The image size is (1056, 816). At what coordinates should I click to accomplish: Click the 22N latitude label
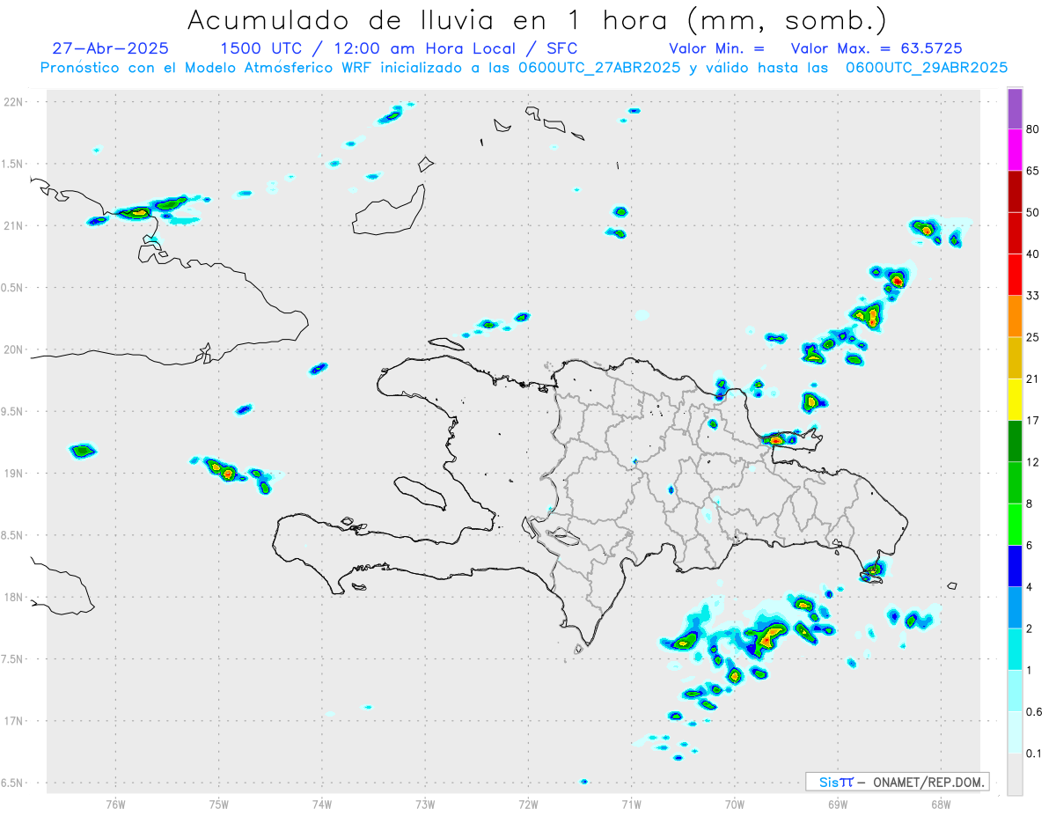coord(13,102)
